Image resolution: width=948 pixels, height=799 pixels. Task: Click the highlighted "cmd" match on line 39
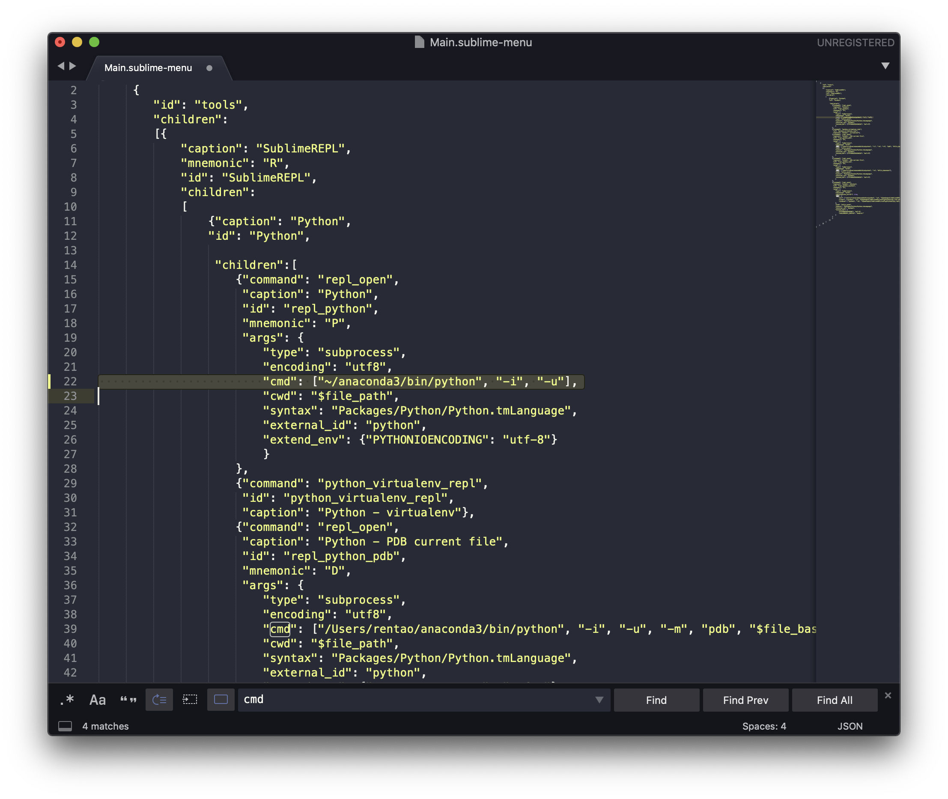click(x=280, y=629)
